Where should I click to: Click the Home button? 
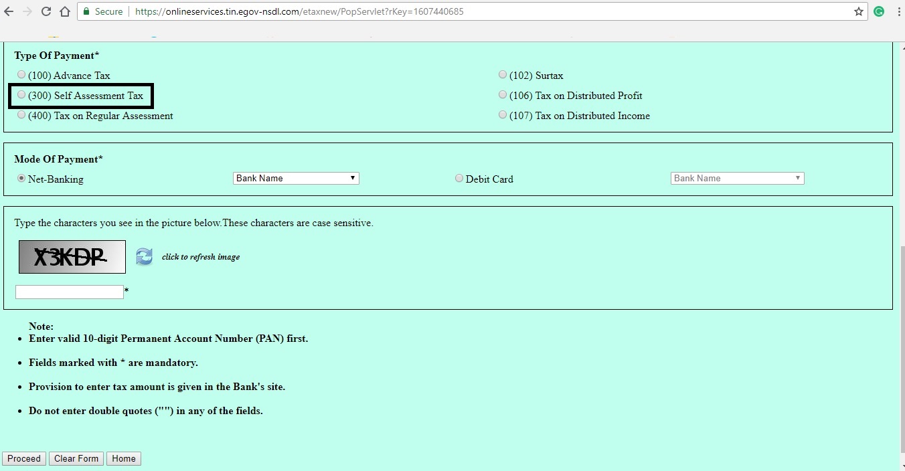(124, 458)
